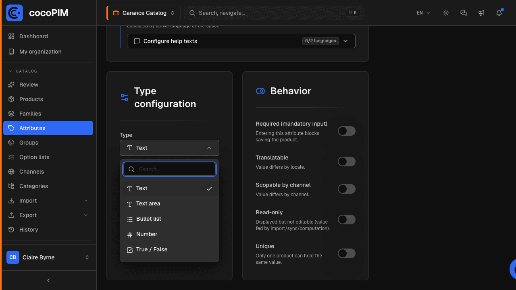Collapse the Type dropdown showing Text
516x290 pixels.
[x=169, y=148]
